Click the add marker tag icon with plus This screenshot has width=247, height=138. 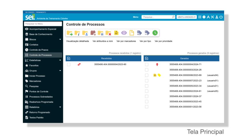(139, 33)
